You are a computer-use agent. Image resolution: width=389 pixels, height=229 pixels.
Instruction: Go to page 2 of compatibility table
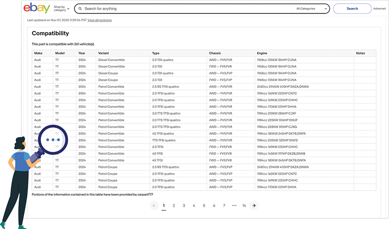click(174, 205)
